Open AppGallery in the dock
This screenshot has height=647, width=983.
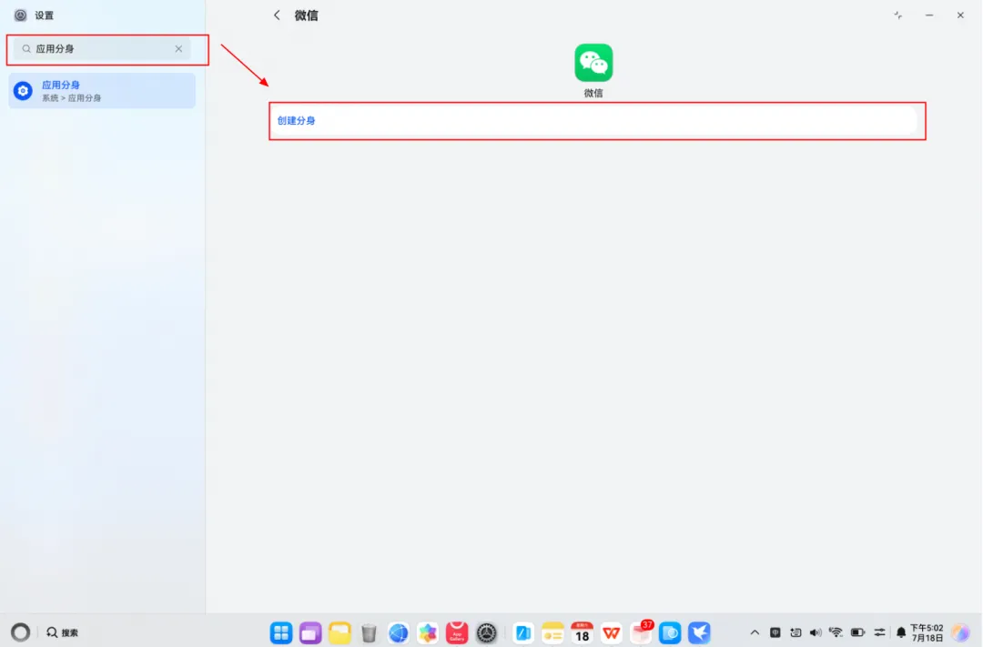click(457, 632)
